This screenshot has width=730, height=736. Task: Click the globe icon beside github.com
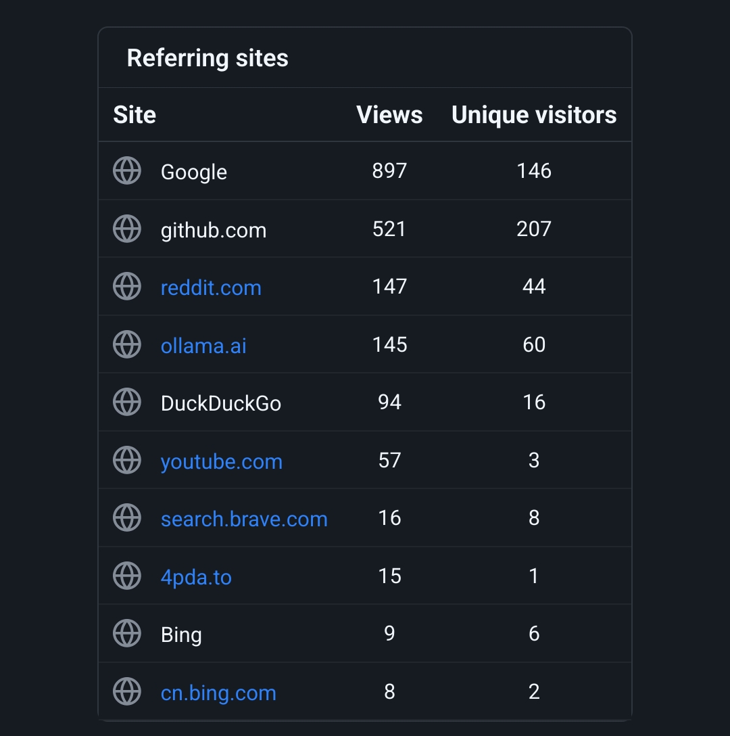(127, 229)
